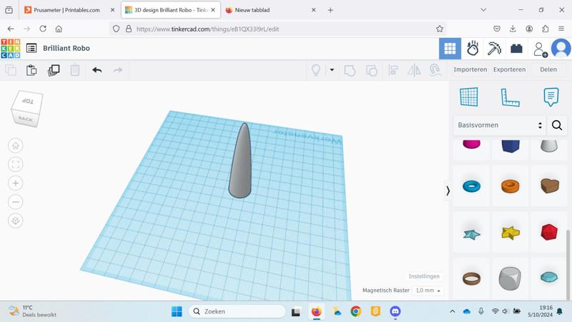The width and height of the screenshot is (572, 322).
Task: Switch to Bricks mode icon
Action: (516, 48)
